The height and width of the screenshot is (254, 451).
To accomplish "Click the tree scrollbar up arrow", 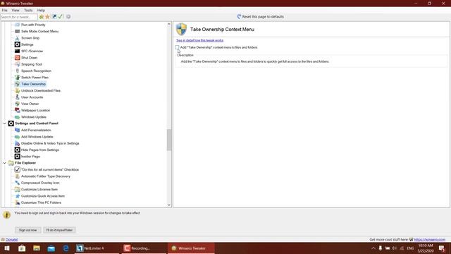I will [x=169, y=24].
